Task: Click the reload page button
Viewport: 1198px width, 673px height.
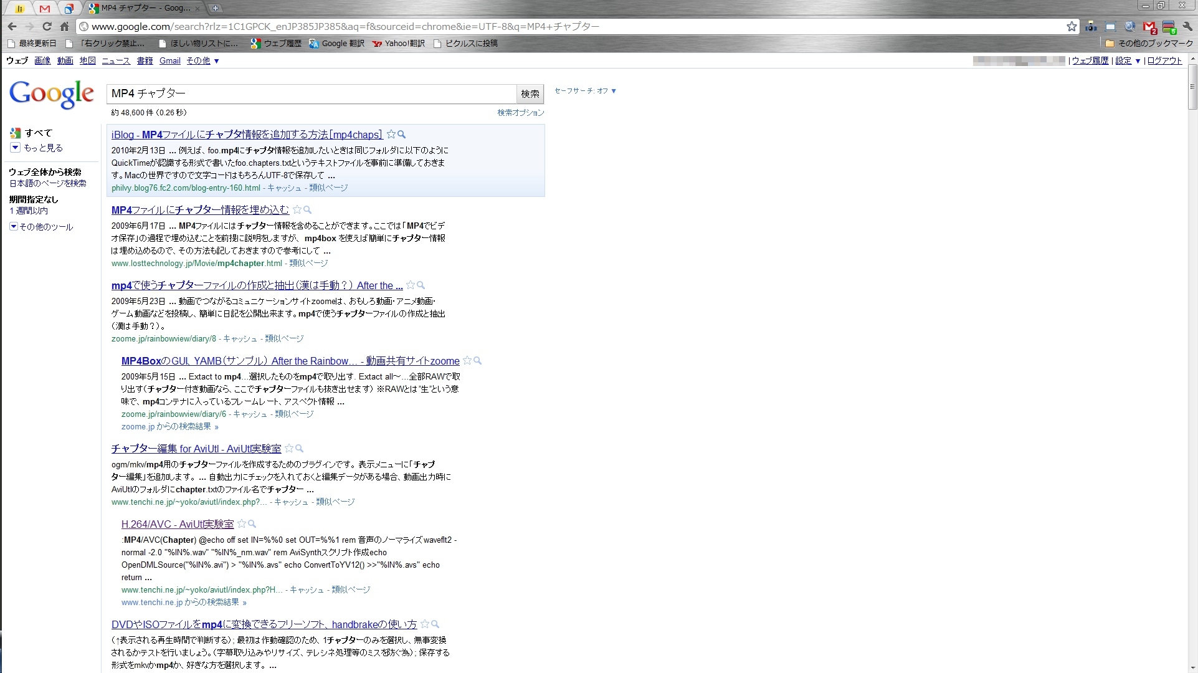Action: pyautogui.click(x=47, y=26)
